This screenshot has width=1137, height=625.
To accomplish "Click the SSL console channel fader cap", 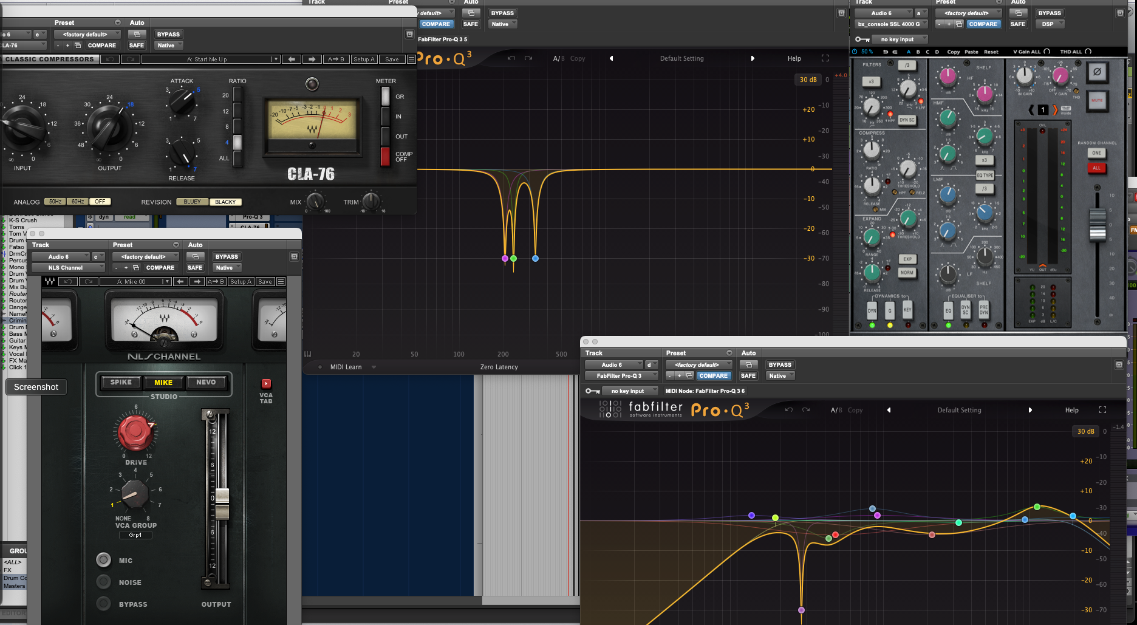I will [1097, 224].
